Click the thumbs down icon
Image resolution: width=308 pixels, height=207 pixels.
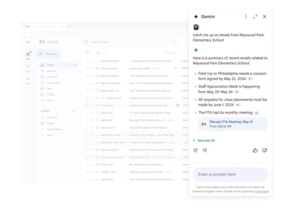pyautogui.click(x=264, y=150)
